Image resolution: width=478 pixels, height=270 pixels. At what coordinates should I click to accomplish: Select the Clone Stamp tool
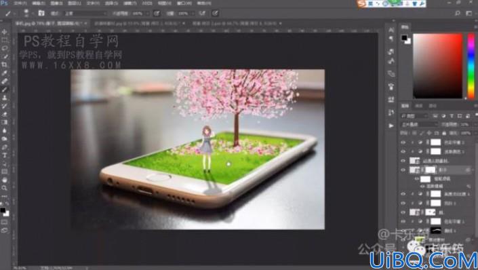(4, 98)
